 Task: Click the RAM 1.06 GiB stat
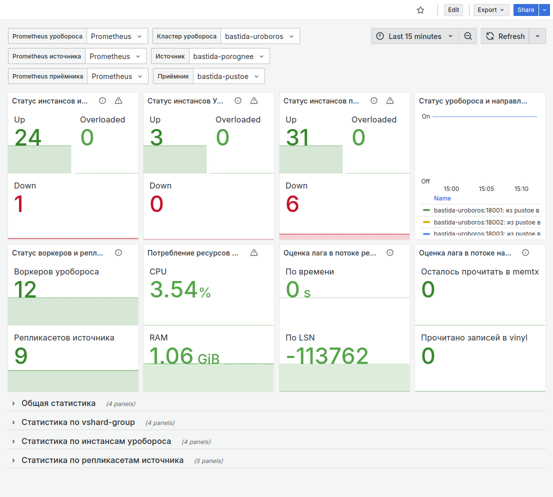click(184, 355)
